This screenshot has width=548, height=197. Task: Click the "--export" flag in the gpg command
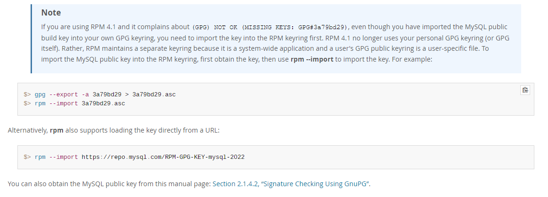(64, 95)
